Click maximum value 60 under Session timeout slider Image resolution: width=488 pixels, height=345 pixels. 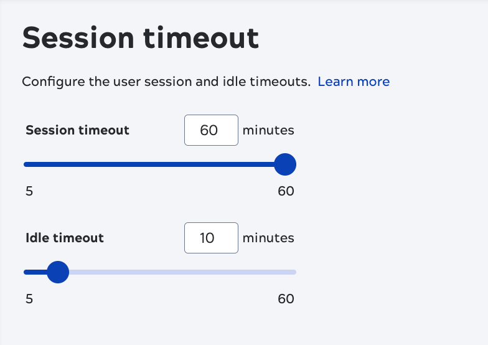click(x=286, y=191)
